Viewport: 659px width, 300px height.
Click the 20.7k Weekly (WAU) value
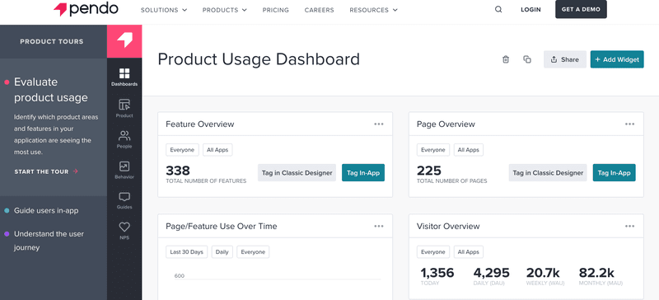click(x=544, y=273)
